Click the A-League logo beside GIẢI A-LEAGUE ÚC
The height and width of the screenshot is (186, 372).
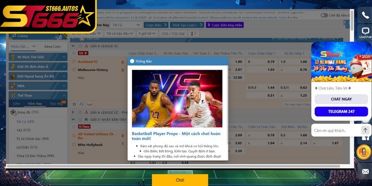86,46
